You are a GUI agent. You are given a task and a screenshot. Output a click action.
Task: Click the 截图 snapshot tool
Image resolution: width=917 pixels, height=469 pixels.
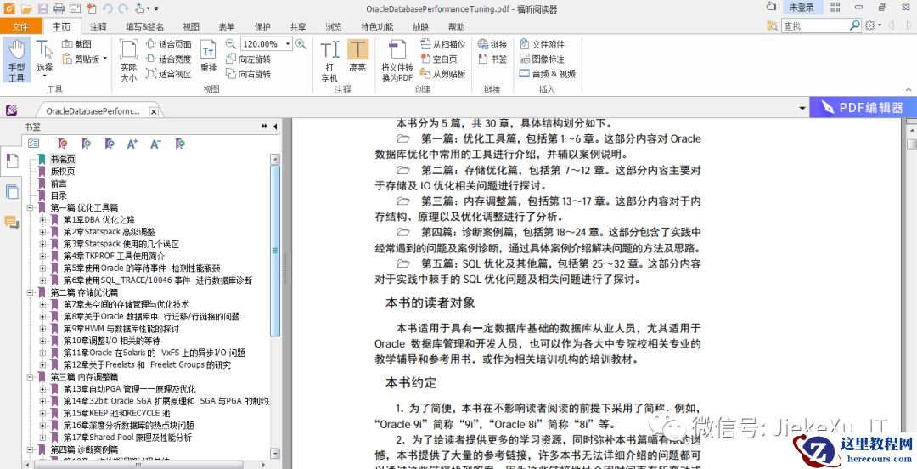(77, 44)
